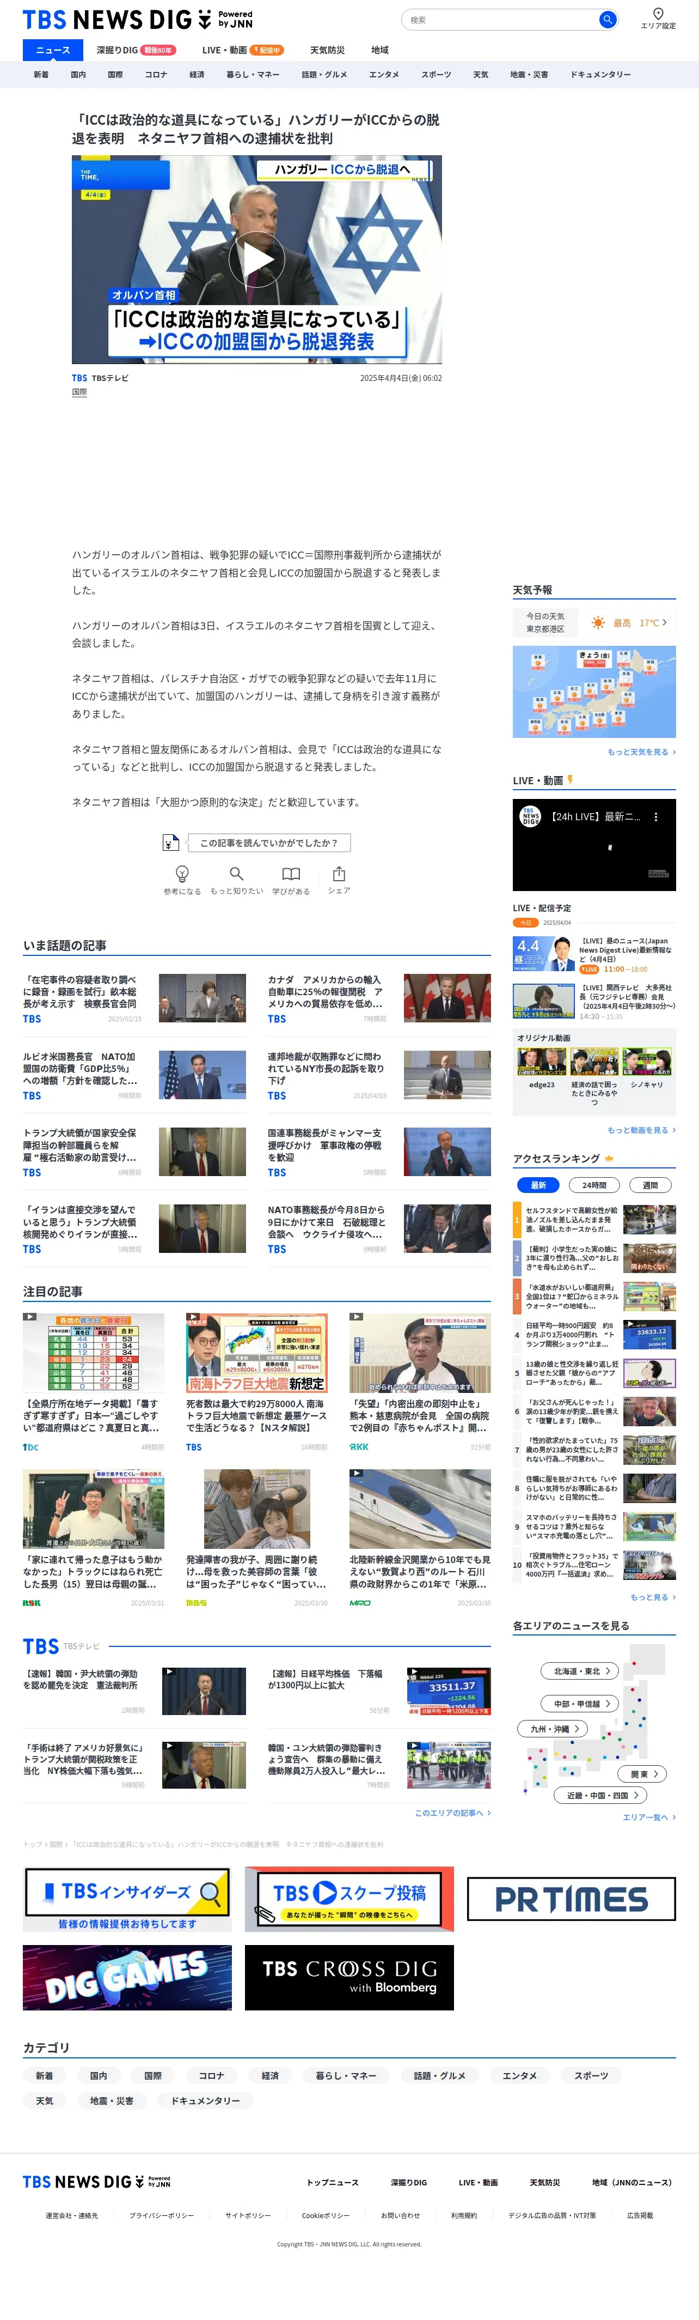Select the 週間 ranking filter
The image size is (699, 2320).
[649, 1184]
